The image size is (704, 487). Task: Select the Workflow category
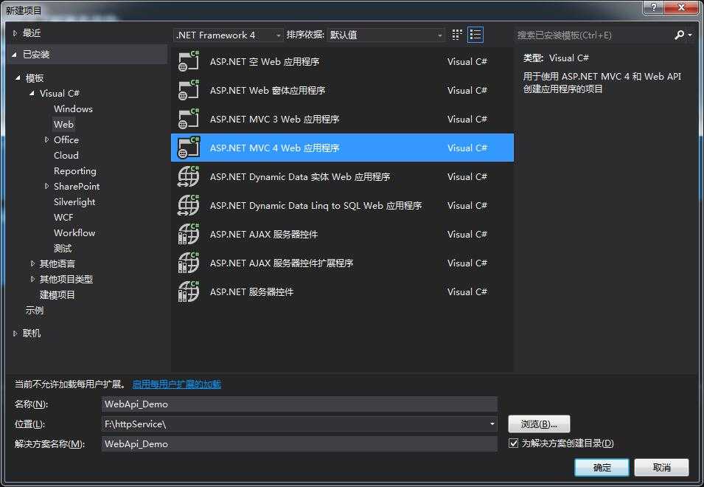click(x=74, y=232)
